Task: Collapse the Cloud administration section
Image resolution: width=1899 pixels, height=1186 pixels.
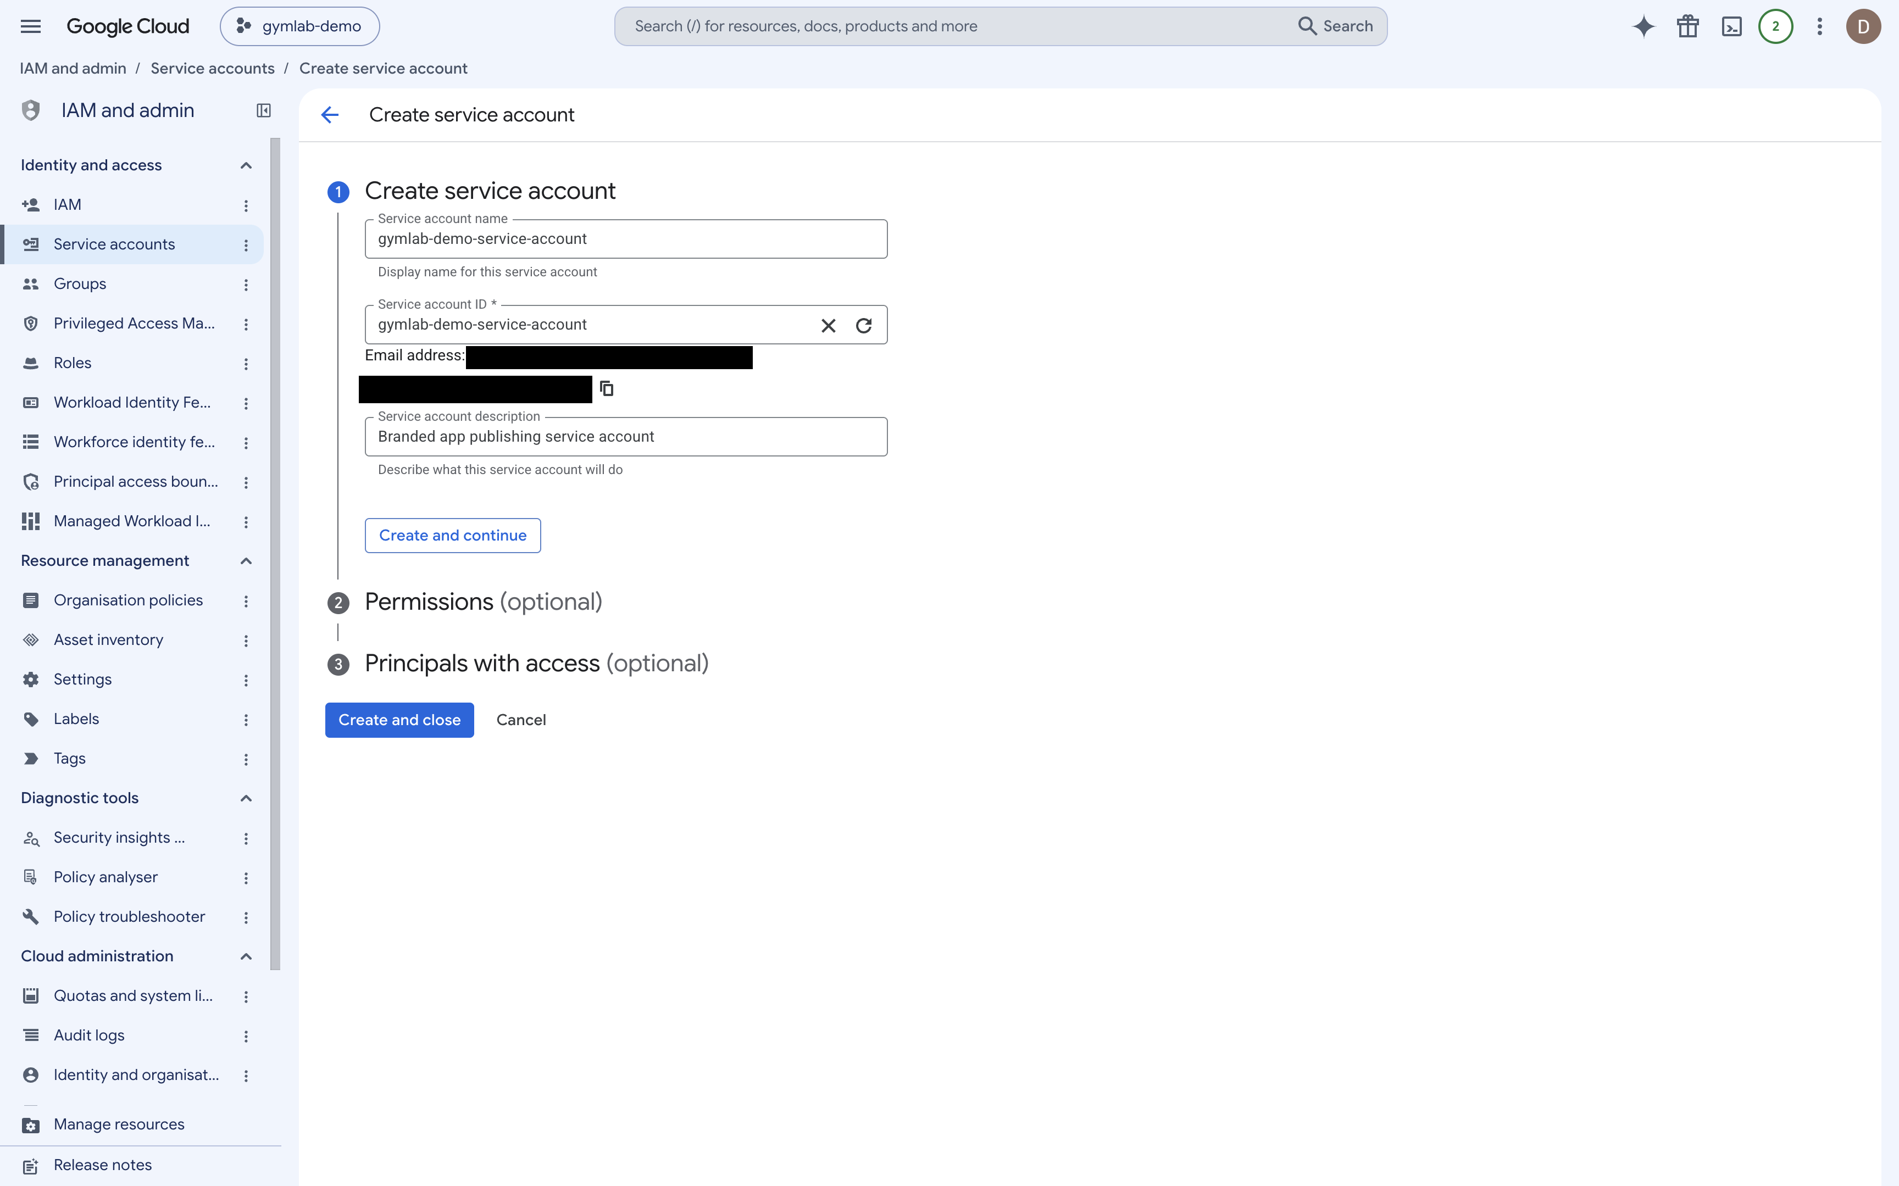Action: click(x=246, y=956)
